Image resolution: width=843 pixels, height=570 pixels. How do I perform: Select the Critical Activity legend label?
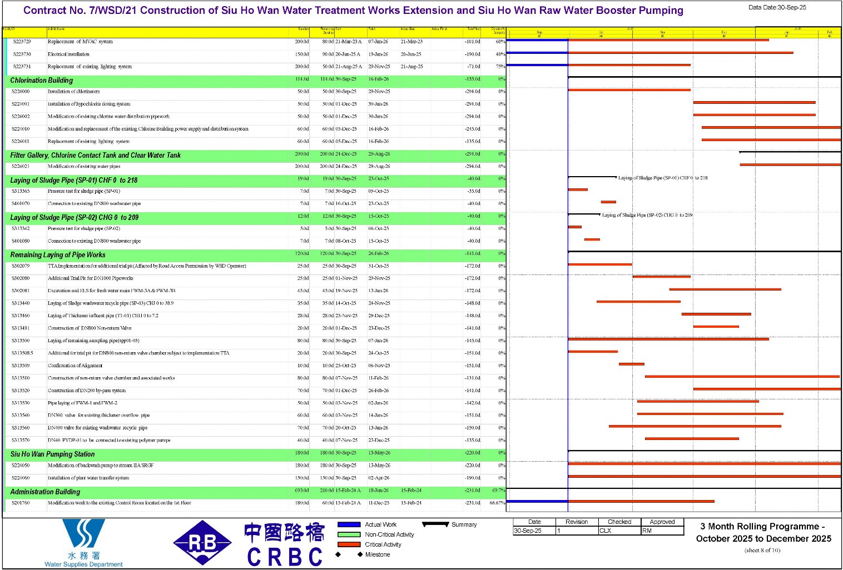click(383, 544)
